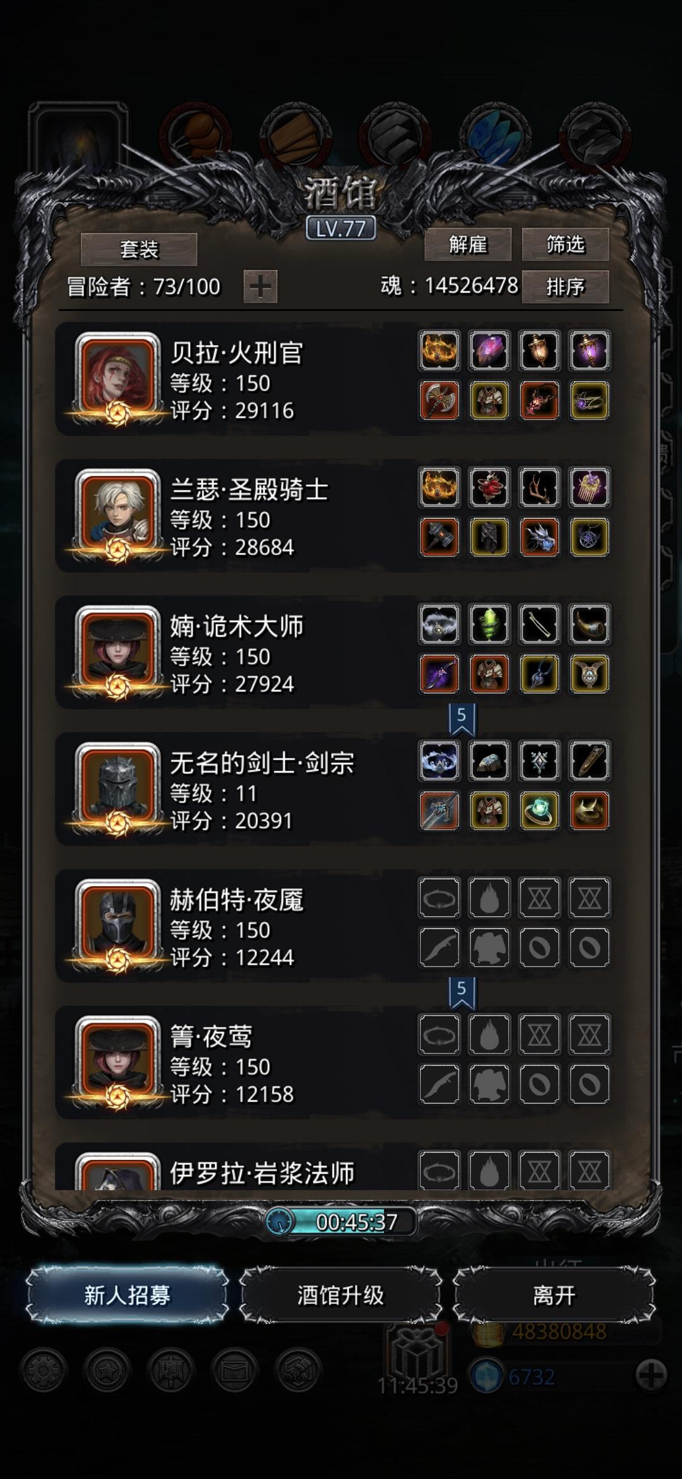Open the 筛选 filter options

coord(565,244)
